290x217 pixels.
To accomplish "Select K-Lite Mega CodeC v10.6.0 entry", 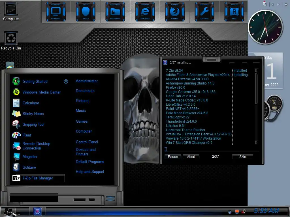I will (187, 100).
